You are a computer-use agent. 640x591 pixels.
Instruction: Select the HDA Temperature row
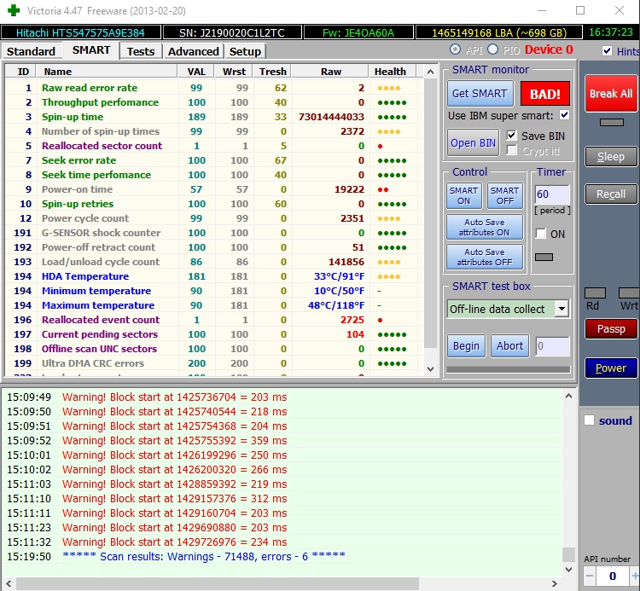[212, 276]
